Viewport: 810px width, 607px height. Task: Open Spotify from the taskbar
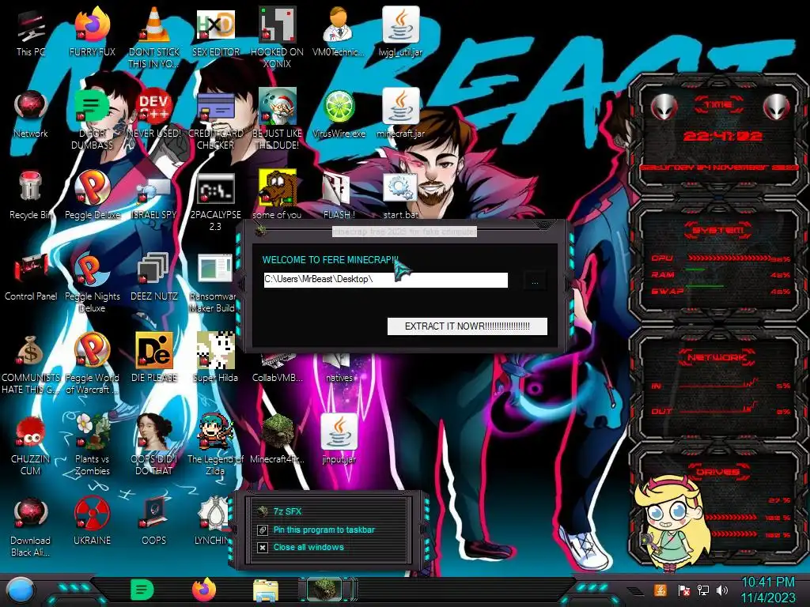[142, 590]
